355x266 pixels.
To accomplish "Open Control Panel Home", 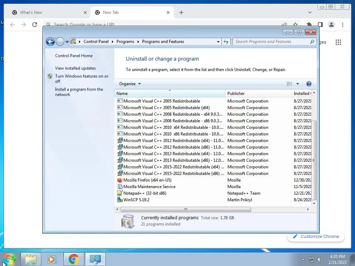I will pos(74,56).
